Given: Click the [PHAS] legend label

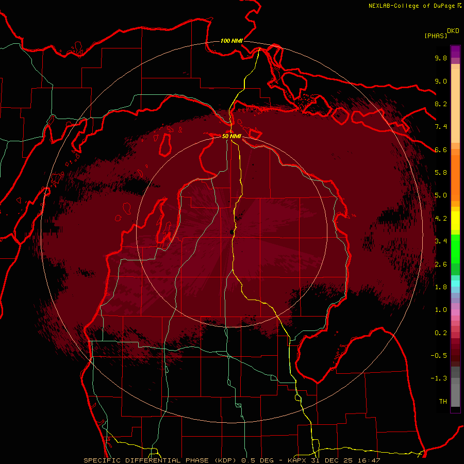Looking at the screenshot, I should [x=436, y=36].
